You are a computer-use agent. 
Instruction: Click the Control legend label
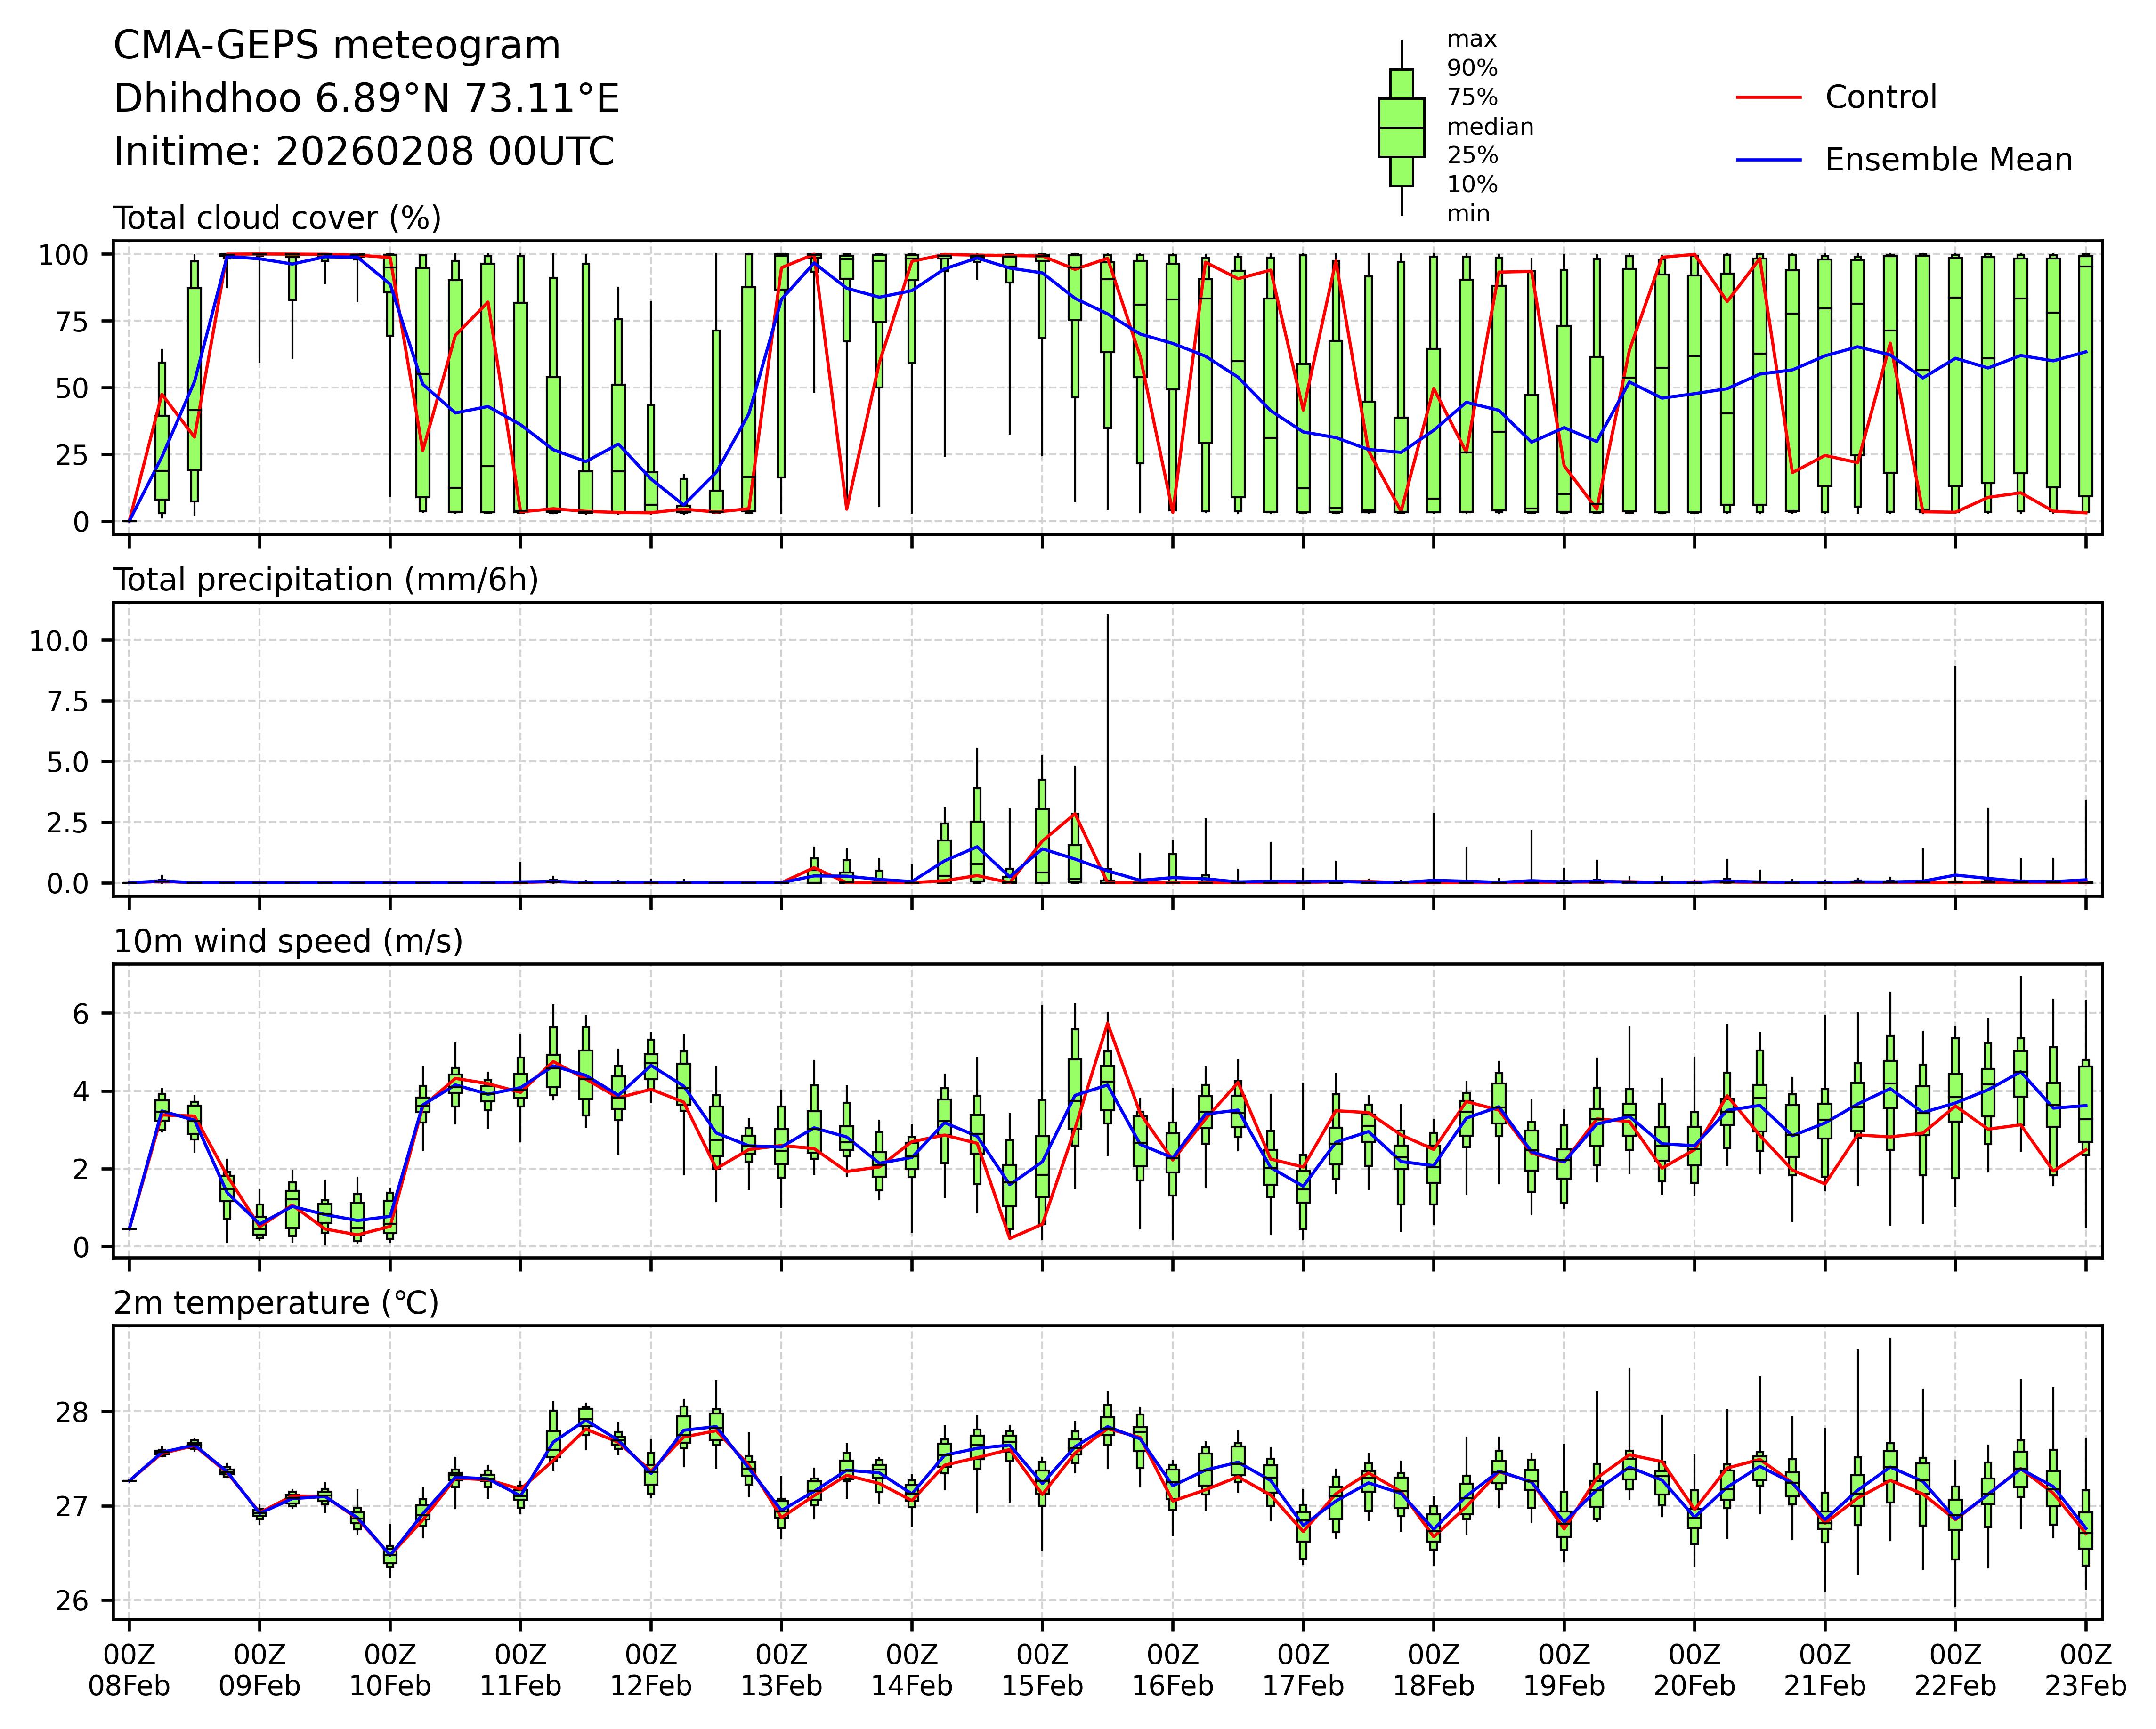coord(1880,98)
